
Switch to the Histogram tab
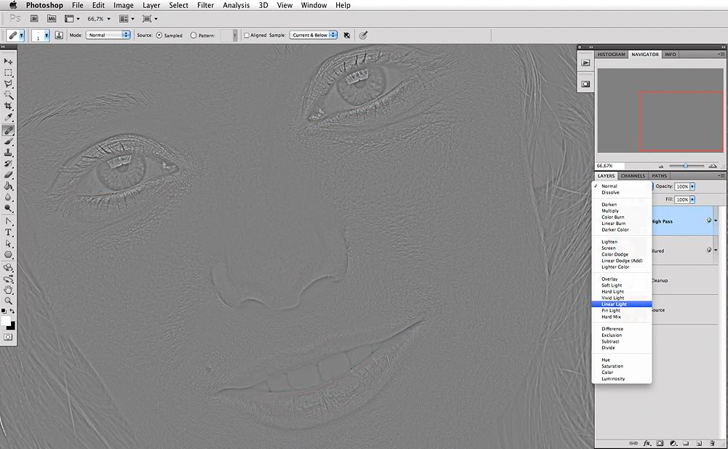pyautogui.click(x=611, y=55)
